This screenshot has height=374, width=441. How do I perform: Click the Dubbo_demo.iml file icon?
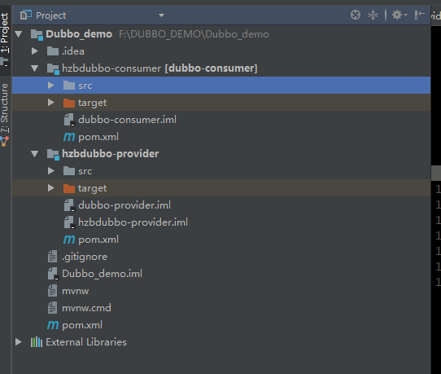(x=53, y=274)
